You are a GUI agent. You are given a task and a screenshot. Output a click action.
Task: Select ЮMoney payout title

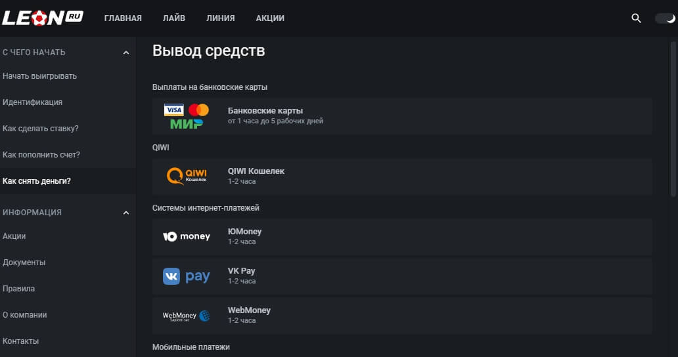tap(245, 232)
